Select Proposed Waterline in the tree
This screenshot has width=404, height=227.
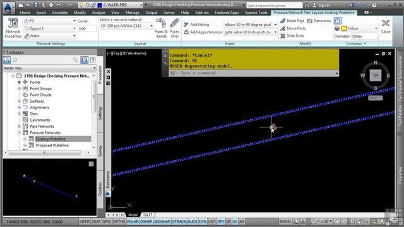(x=52, y=146)
